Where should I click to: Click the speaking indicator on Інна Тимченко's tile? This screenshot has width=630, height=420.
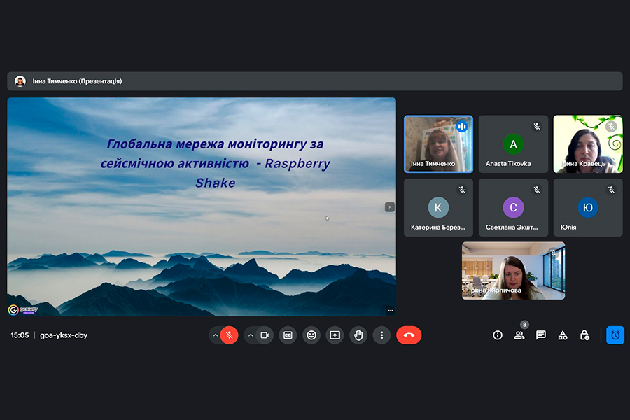pyautogui.click(x=462, y=127)
